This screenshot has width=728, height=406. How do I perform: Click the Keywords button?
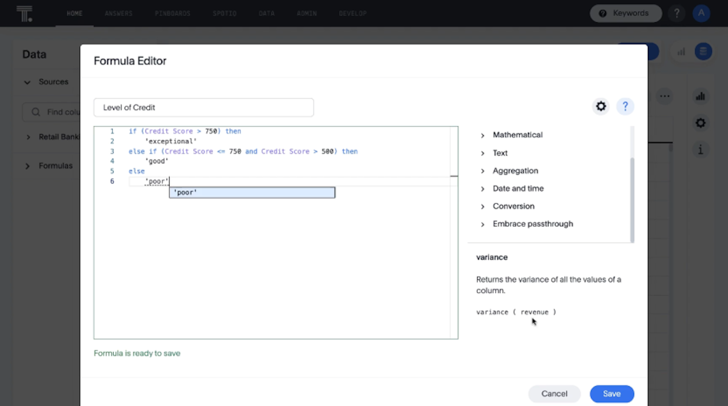(626, 13)
